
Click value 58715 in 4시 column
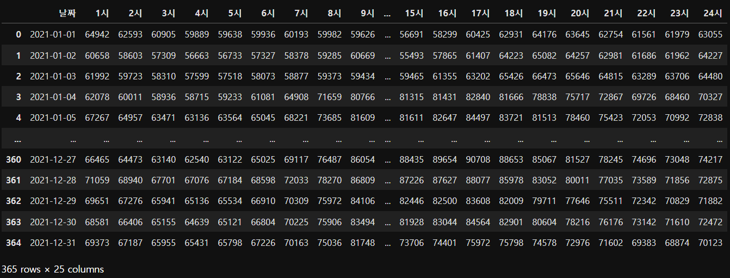197,97
